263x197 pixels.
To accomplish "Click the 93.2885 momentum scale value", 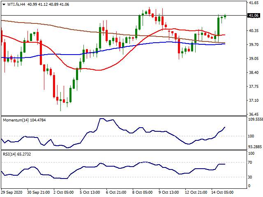I will 255,147.
